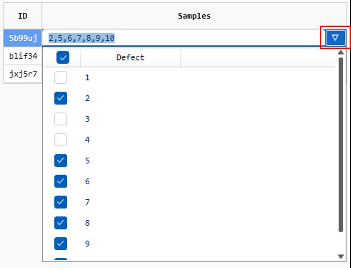Toggle the select-all checkbox beside Defect header

click(x=63, y=58)
